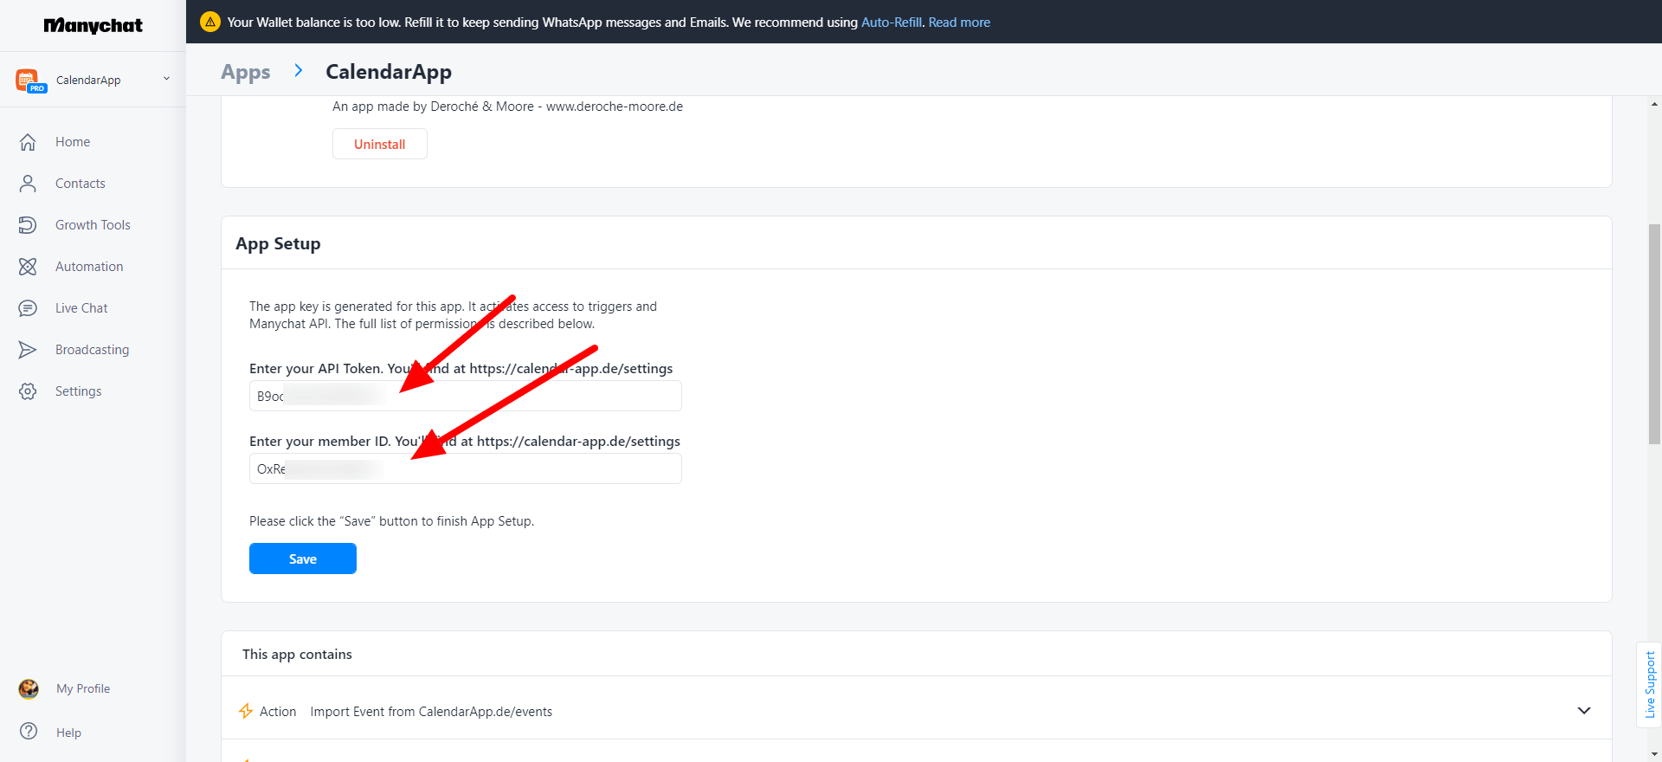Click the CalendarApp account avatar icon
The width and height of the screenshot is (1662, 762).
tap(30, 81)
